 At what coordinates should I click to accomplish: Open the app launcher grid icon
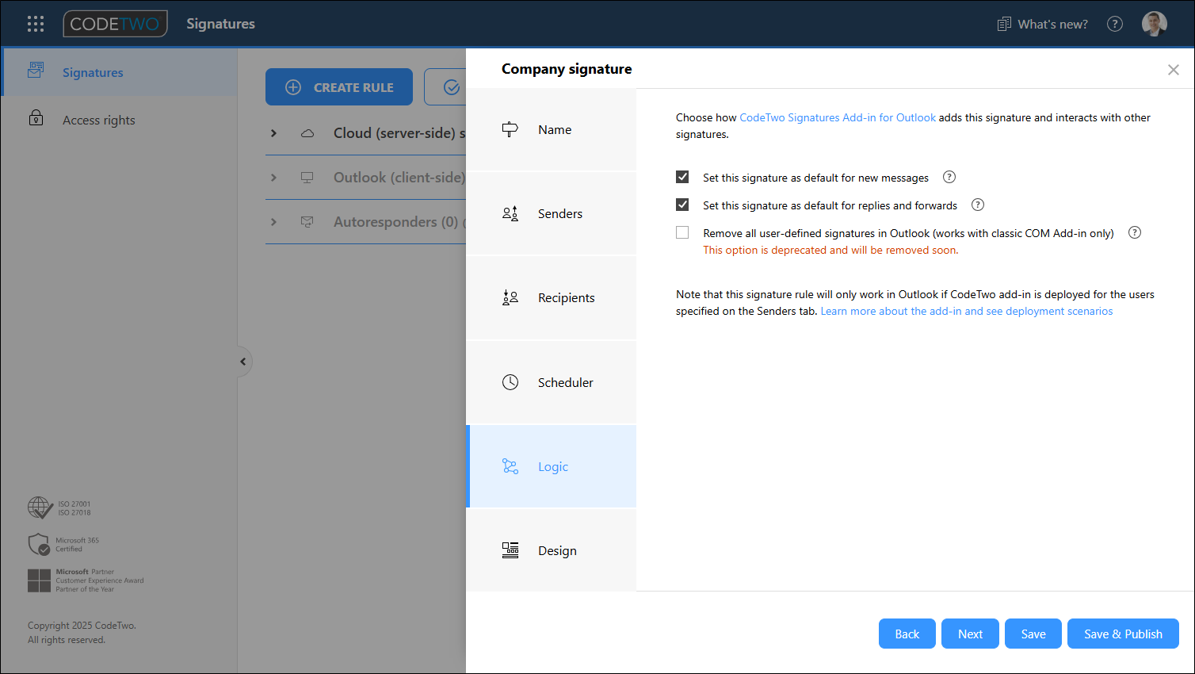point(36,24)
